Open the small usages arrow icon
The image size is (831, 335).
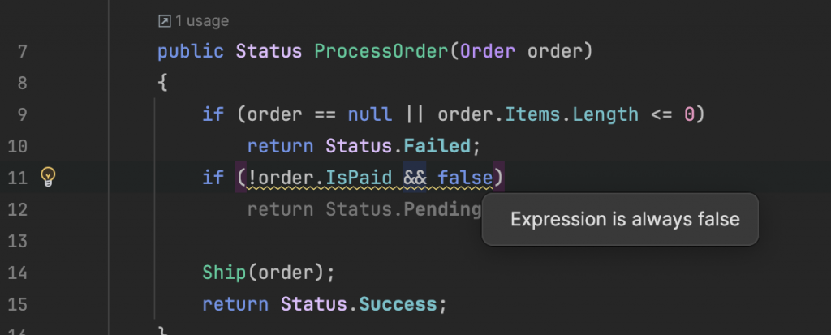pyautogui.click(x=164, y=21)
